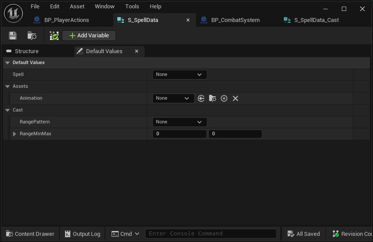Create new asset plus icon for Animation
The height and width of the screenshot is (242, 373).
224,98
